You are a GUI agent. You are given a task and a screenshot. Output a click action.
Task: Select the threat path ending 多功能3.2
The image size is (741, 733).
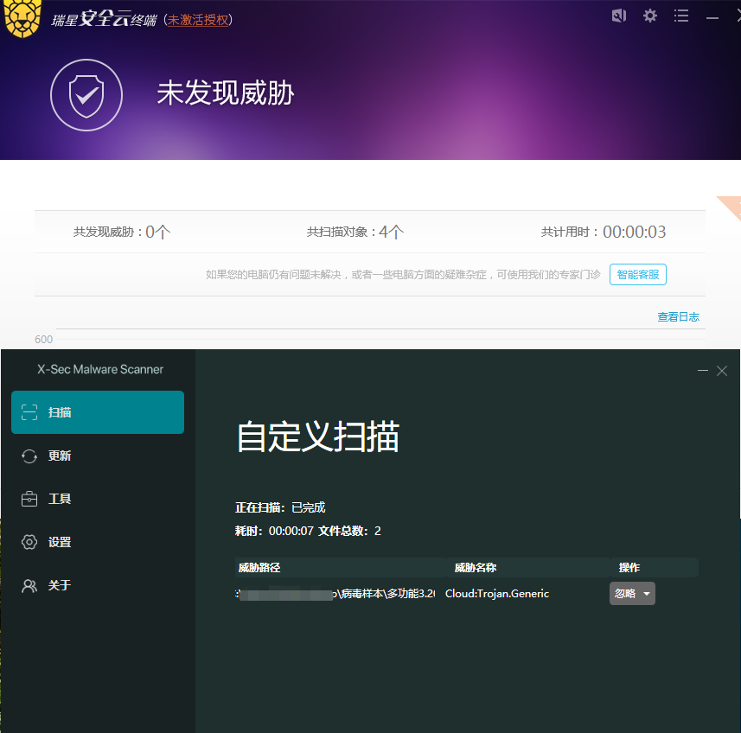coord(335,594)
